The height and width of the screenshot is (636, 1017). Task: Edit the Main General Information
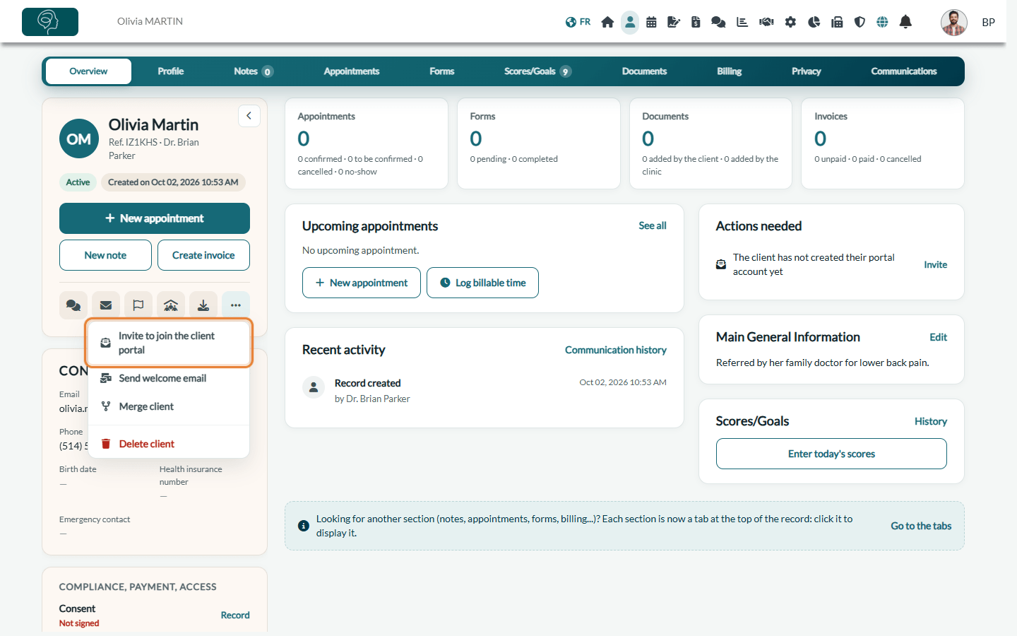tap(939, 337)
